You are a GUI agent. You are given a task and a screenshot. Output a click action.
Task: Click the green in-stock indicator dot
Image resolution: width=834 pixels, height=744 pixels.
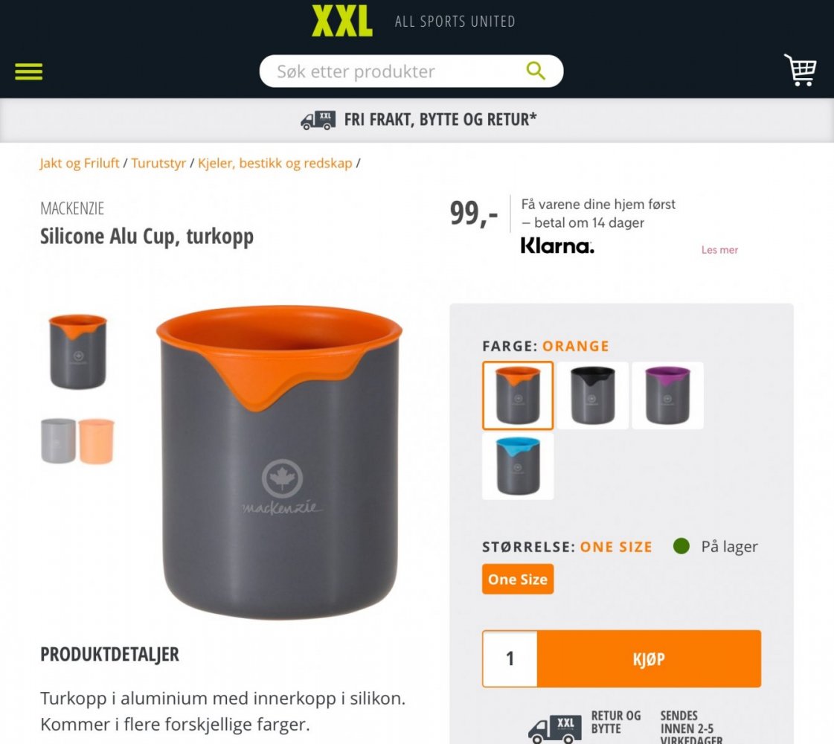coord(681,546)
